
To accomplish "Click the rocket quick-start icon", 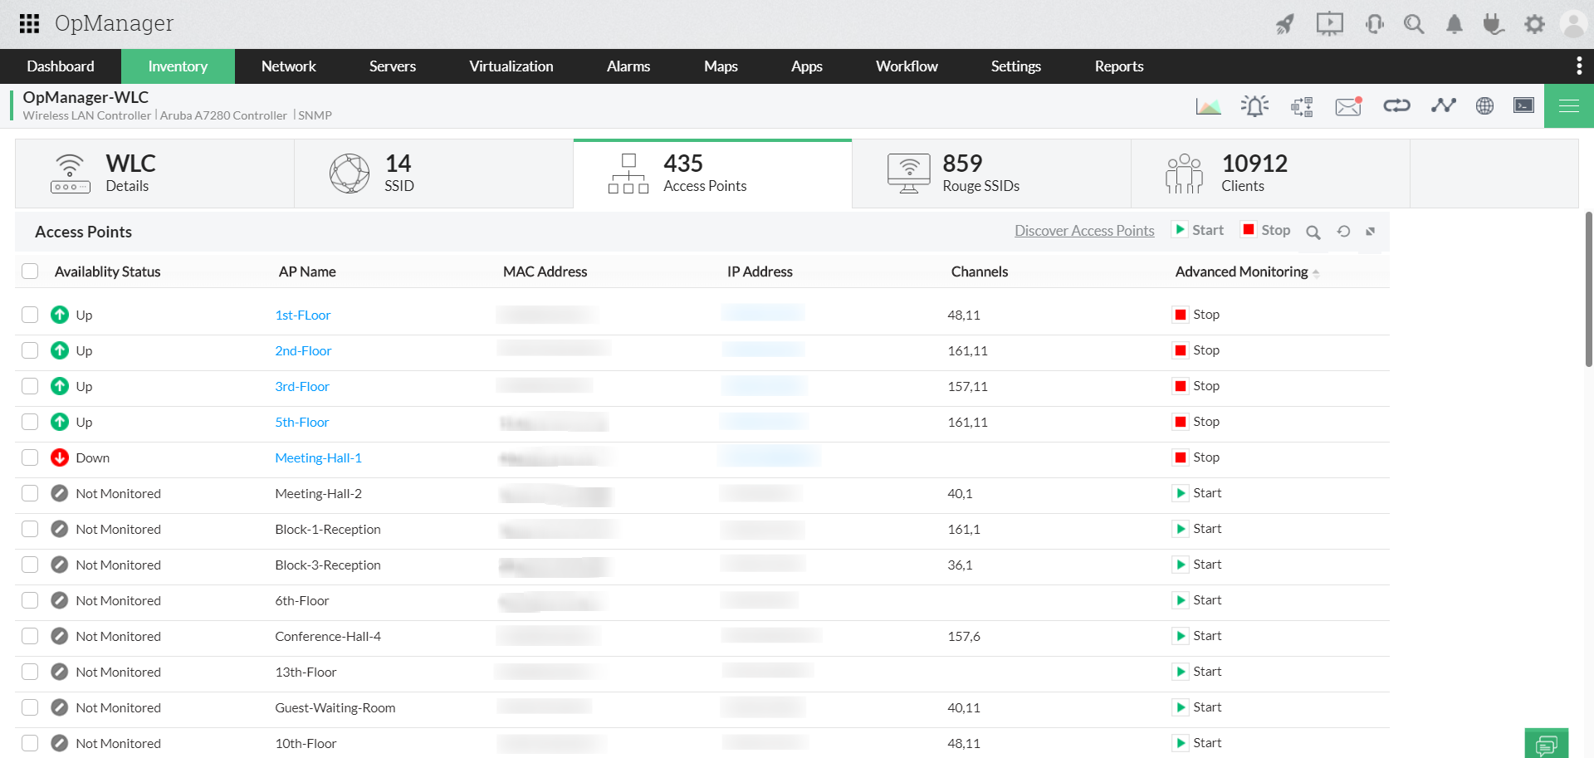I will pos(1285,24).
